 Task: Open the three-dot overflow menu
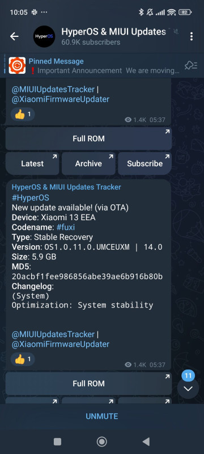(192, 36)
